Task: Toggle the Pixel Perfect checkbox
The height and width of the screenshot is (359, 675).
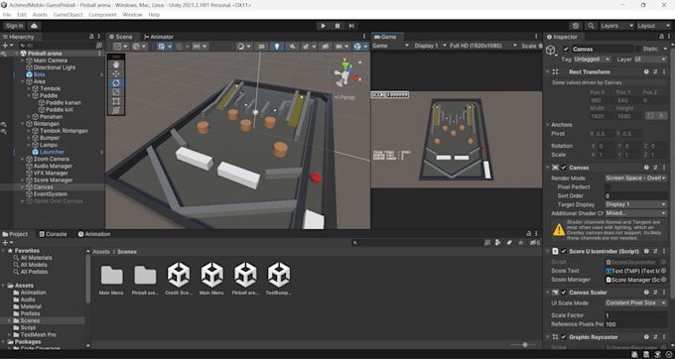Action: 607,187
